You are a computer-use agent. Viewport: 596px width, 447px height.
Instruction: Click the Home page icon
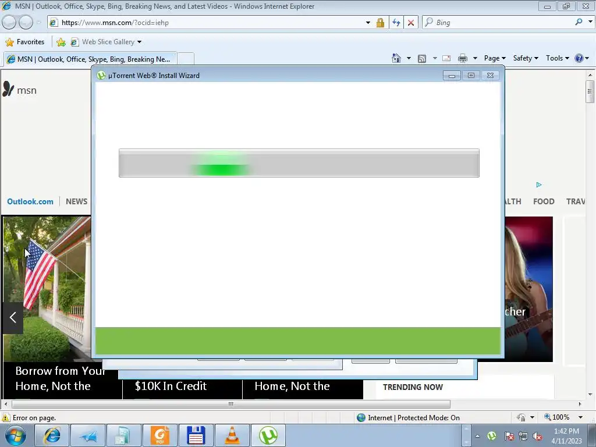[x=396, y=58]
